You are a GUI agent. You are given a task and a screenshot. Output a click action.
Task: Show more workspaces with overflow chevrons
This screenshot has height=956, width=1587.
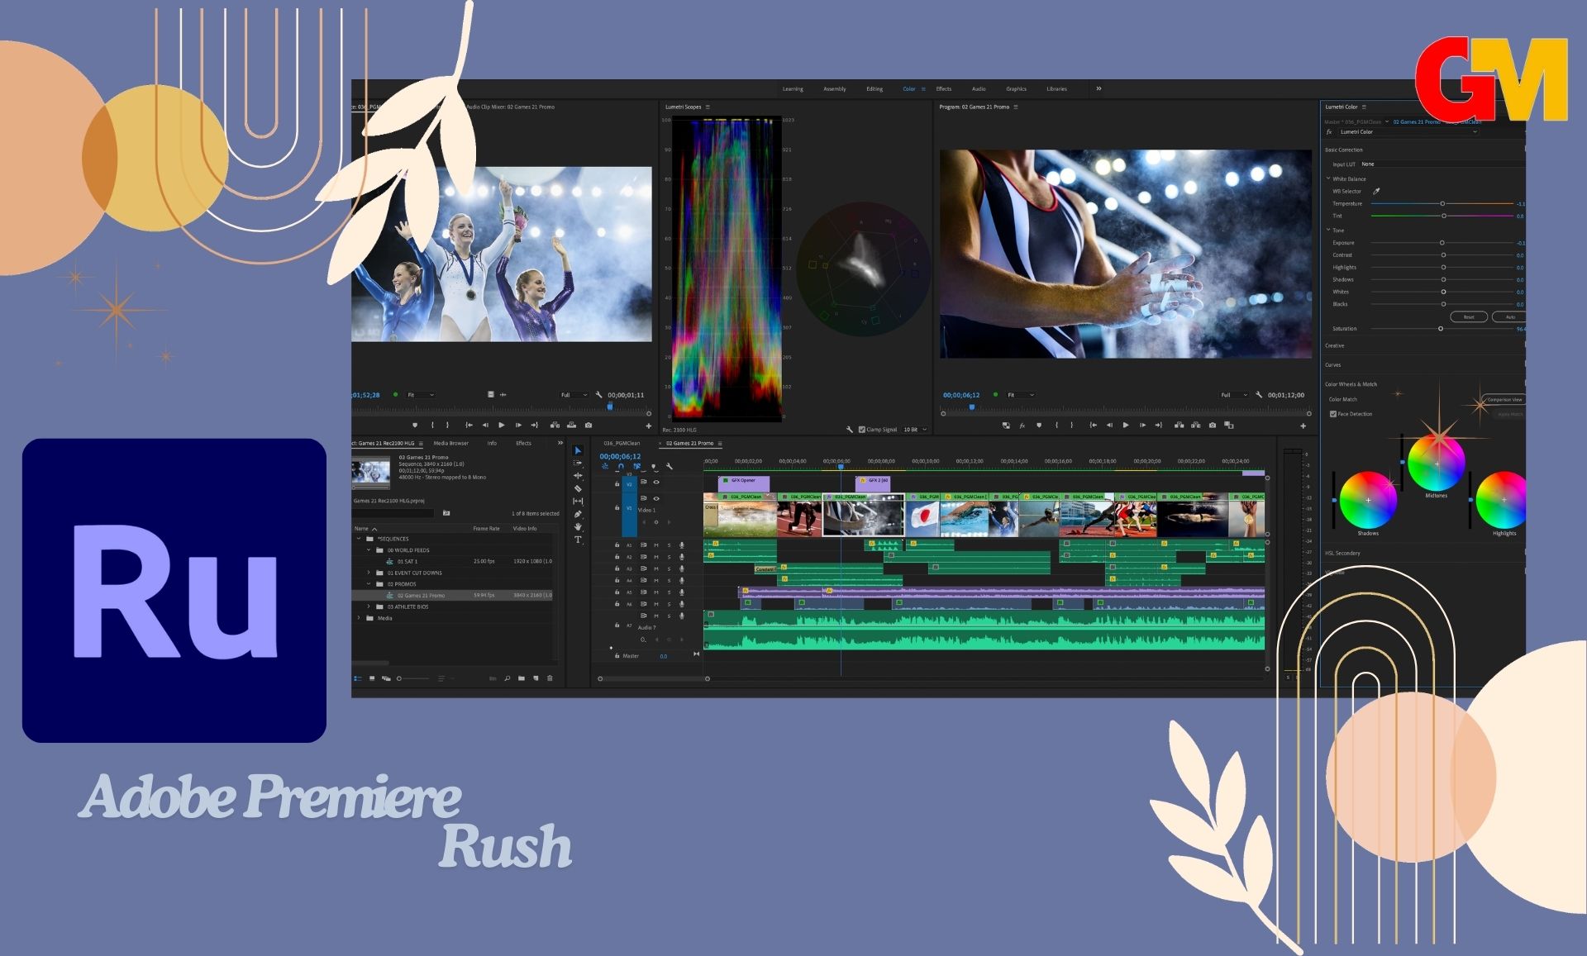coord(1099,88)
